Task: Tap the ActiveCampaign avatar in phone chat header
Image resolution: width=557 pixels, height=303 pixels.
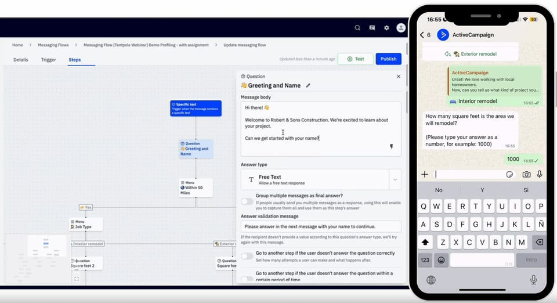Action: click(x=443, y=35)
